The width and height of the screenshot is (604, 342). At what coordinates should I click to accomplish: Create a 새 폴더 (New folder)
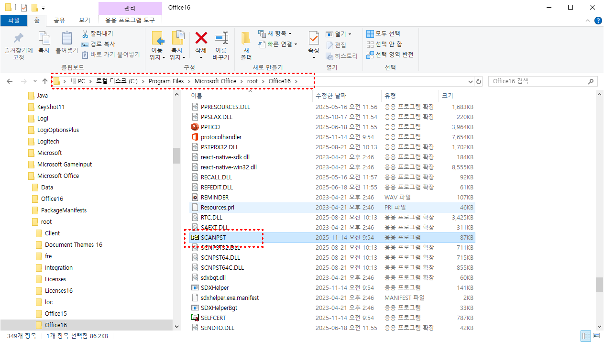tap(246, 46)
